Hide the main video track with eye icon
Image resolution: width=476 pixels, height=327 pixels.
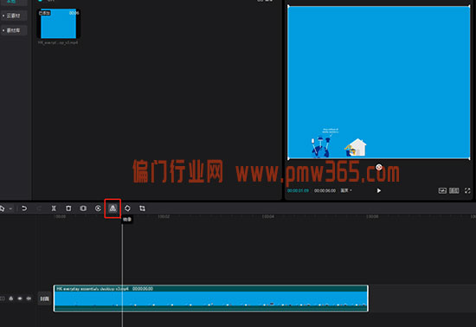pos(20,298)
